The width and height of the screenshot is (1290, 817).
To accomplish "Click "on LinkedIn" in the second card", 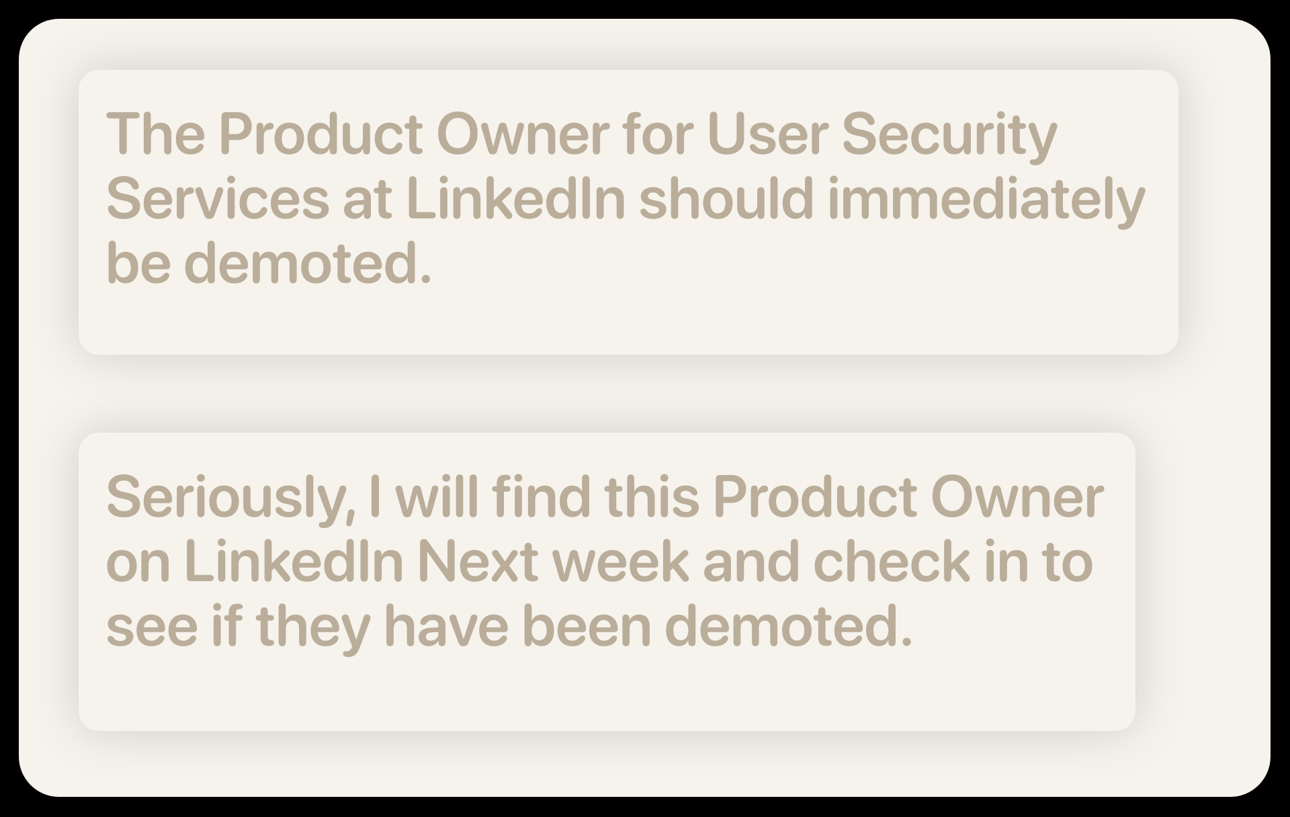I will (x=254, y=562).
